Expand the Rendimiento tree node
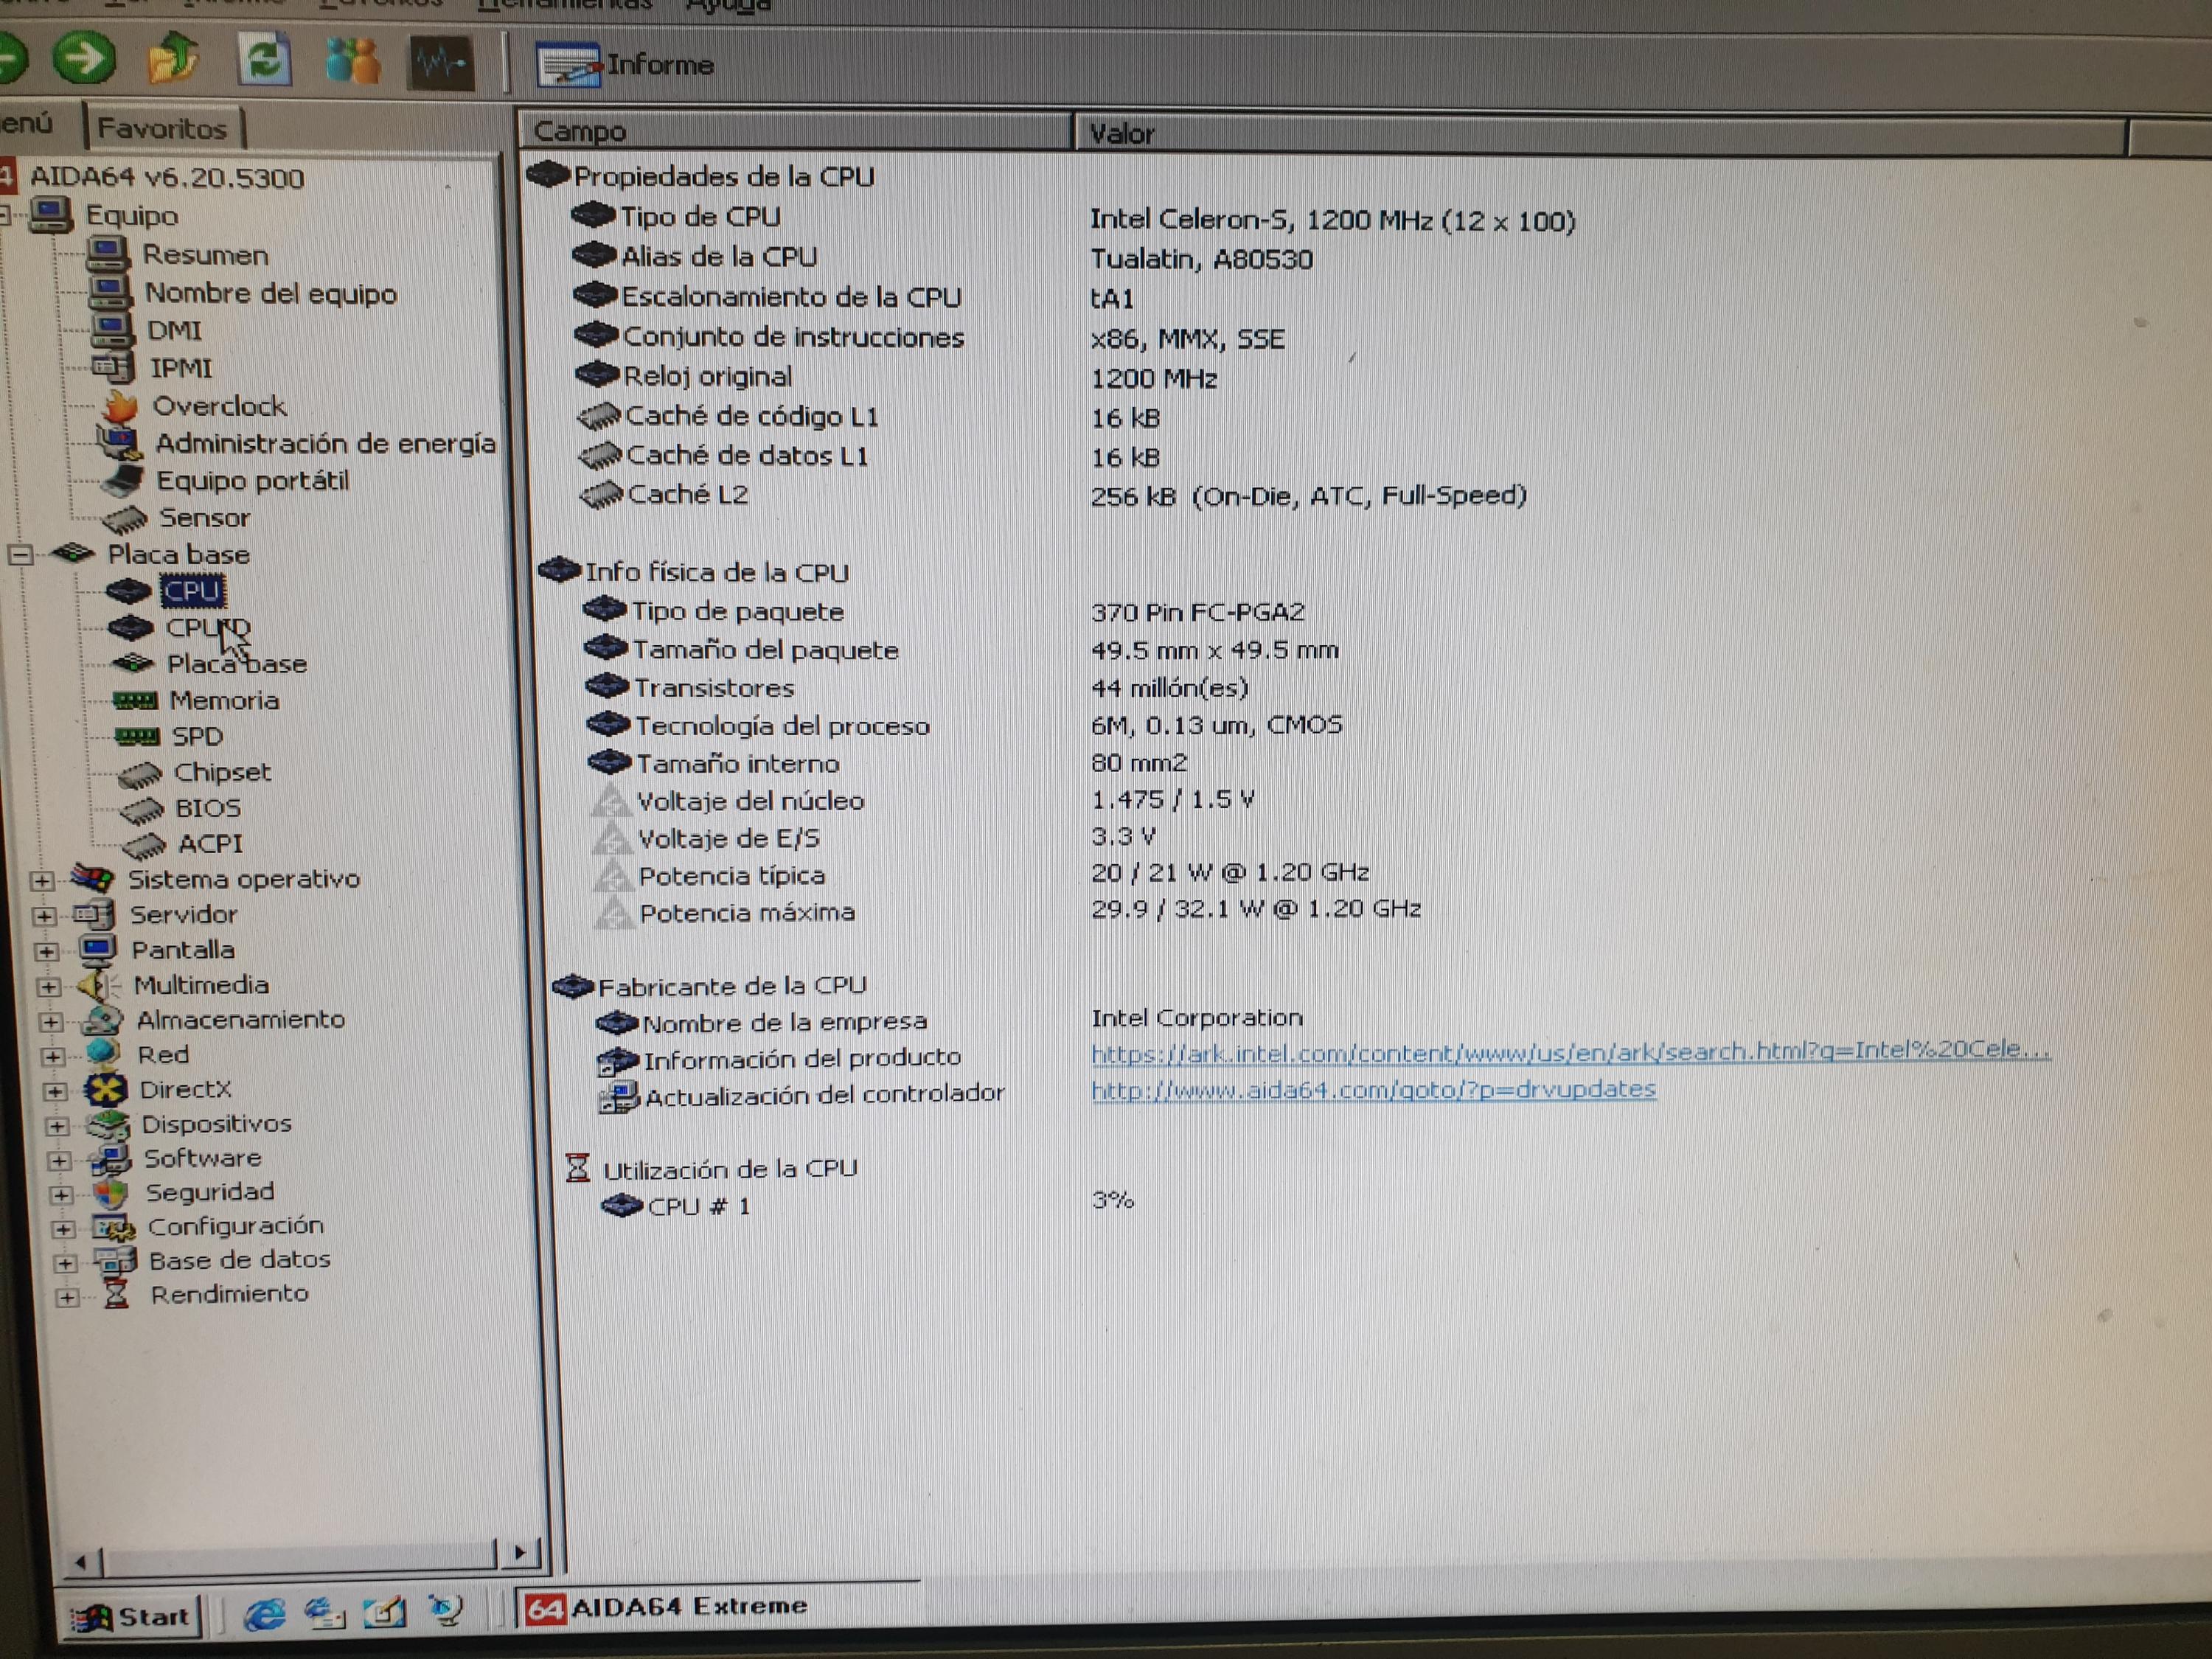 click(x=66, y=1298)
